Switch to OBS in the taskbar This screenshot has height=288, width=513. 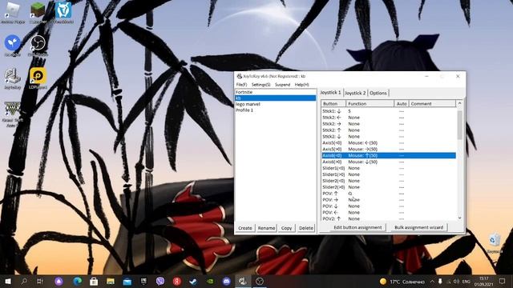coord(260,281)
